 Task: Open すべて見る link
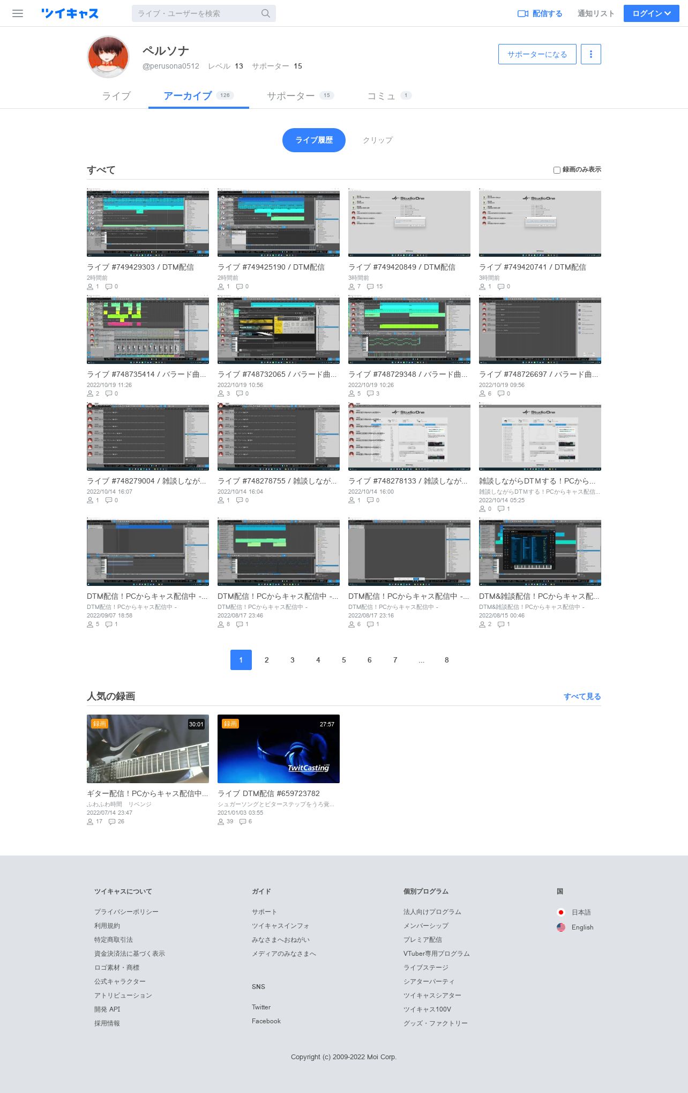[x=582, y=696]
